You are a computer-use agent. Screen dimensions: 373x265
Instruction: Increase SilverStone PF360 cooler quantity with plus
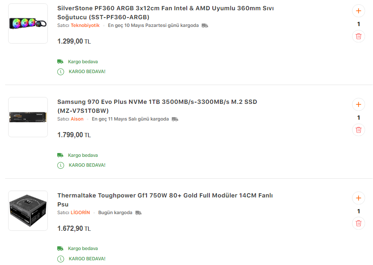(358, 11)
